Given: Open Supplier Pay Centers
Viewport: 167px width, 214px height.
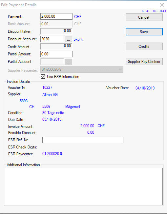Looking at the screenshot, I should tap(144, 62).
